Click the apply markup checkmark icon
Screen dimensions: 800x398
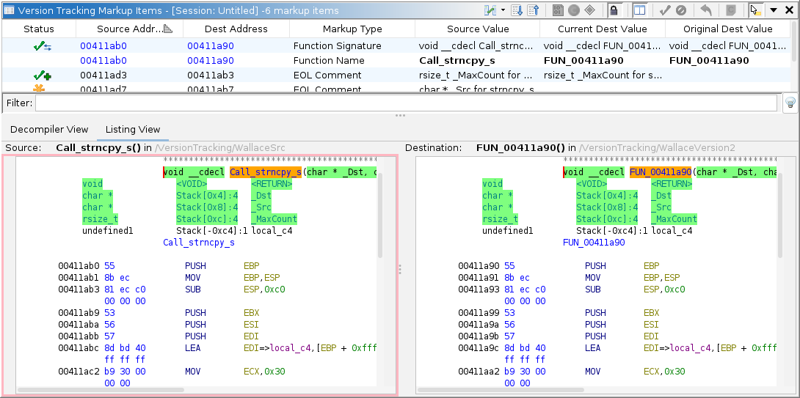(665, 10)
